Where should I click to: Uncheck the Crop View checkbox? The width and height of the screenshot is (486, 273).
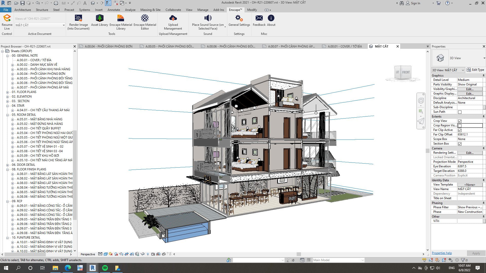click(460, 121)
